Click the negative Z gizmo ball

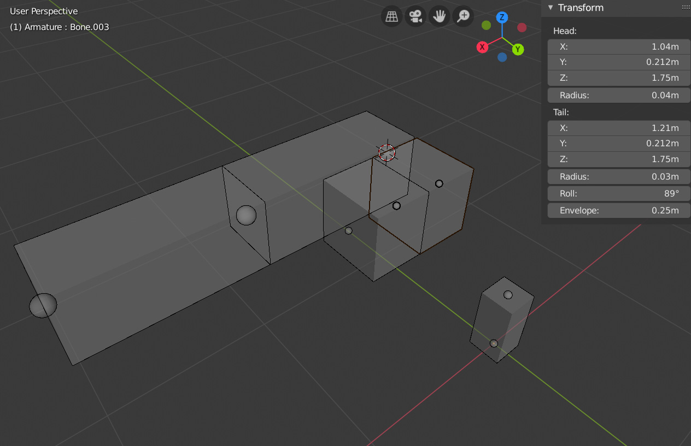[502, 57]
